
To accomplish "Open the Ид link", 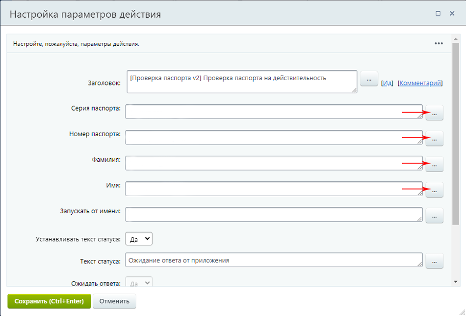I will point(388,83).
